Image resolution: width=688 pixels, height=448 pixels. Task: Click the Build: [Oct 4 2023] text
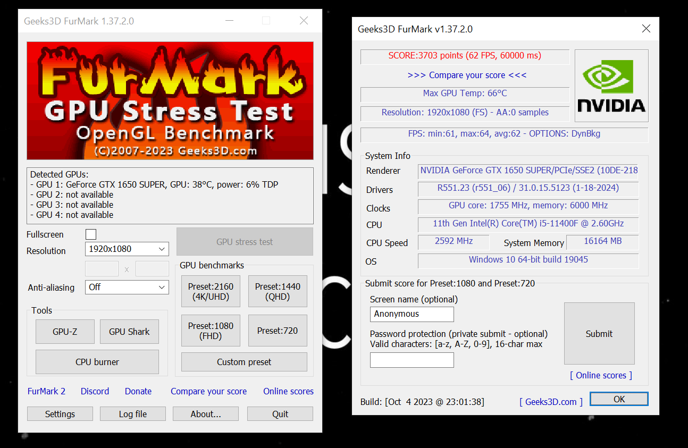click(x=422, y=402)
